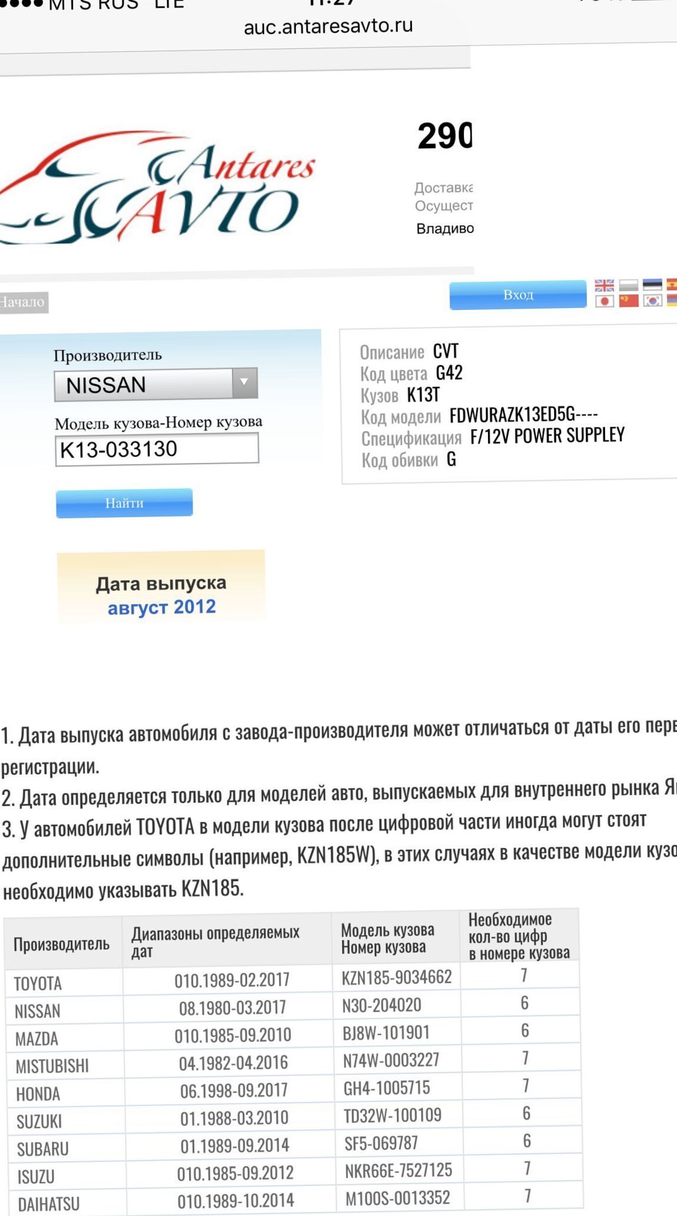Click the date range "010.1985-09.2010"

[233, 1035]
